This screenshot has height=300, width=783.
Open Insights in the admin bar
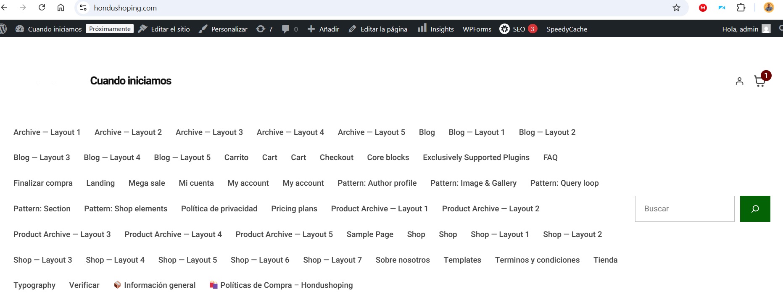[435, 29]
